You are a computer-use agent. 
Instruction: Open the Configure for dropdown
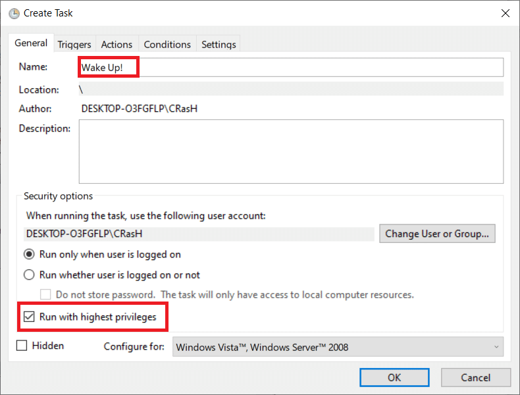[338, 347]
